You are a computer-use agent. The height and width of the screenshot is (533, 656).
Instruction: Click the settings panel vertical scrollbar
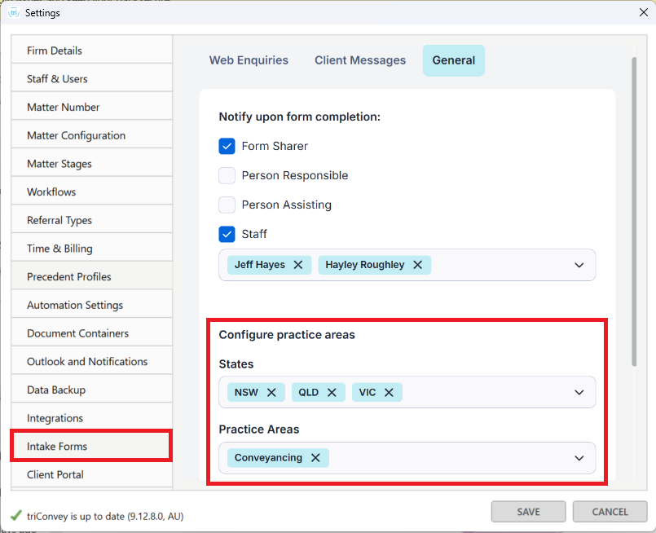click(x=634, y=212)
